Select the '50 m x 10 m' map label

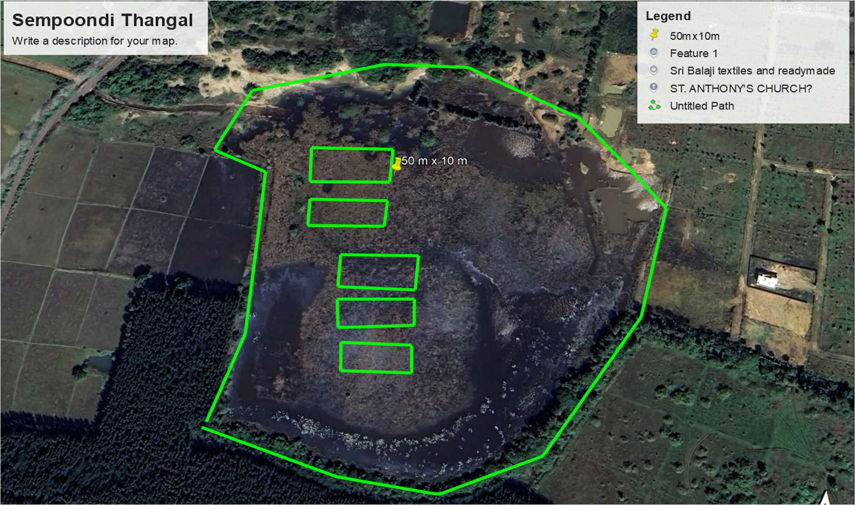[434, 161]
